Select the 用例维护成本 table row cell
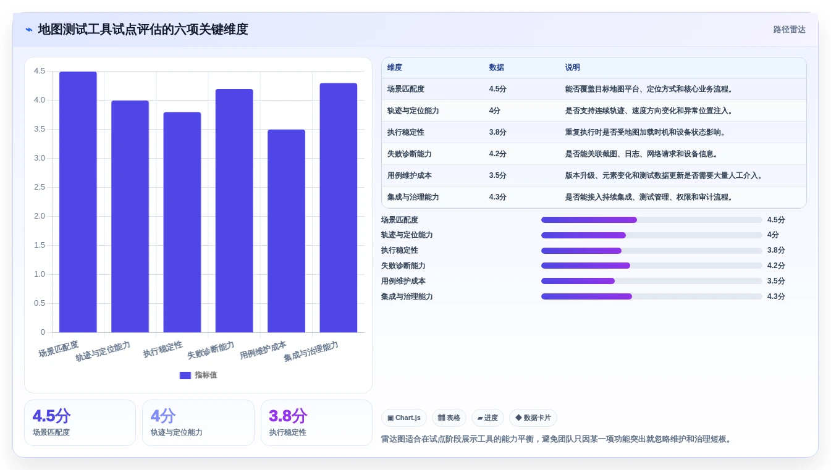831x470 pixels. click(x=410, y=175)
